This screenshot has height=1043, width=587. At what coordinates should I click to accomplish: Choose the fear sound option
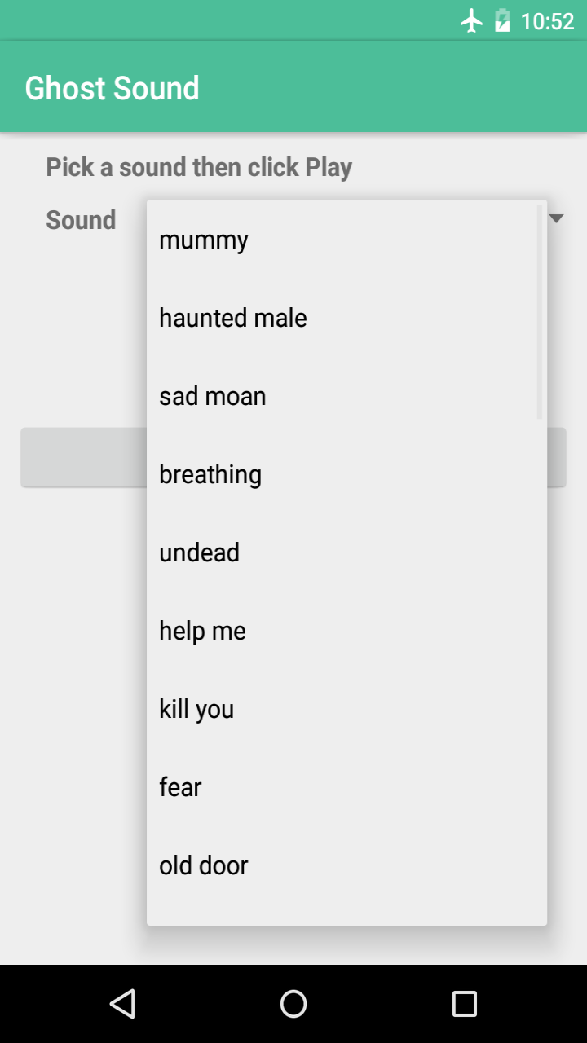(x=180, y=787)
